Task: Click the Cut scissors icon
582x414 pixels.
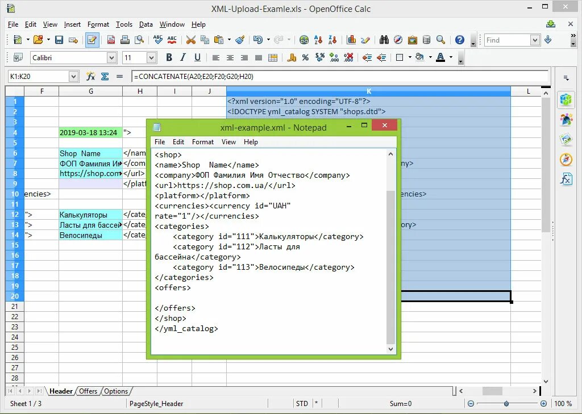Action: 191,40
